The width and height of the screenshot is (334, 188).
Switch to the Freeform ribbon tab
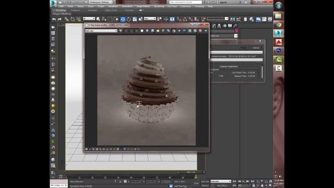[x=76, y=10]
